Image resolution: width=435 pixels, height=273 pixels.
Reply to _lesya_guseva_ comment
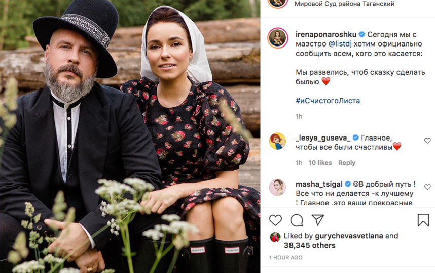tap(347, 163)
